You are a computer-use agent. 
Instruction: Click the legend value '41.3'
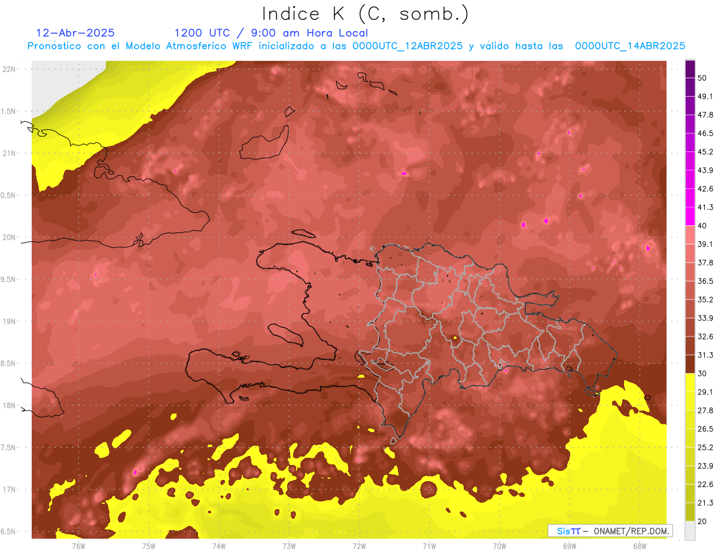(705, 207)
